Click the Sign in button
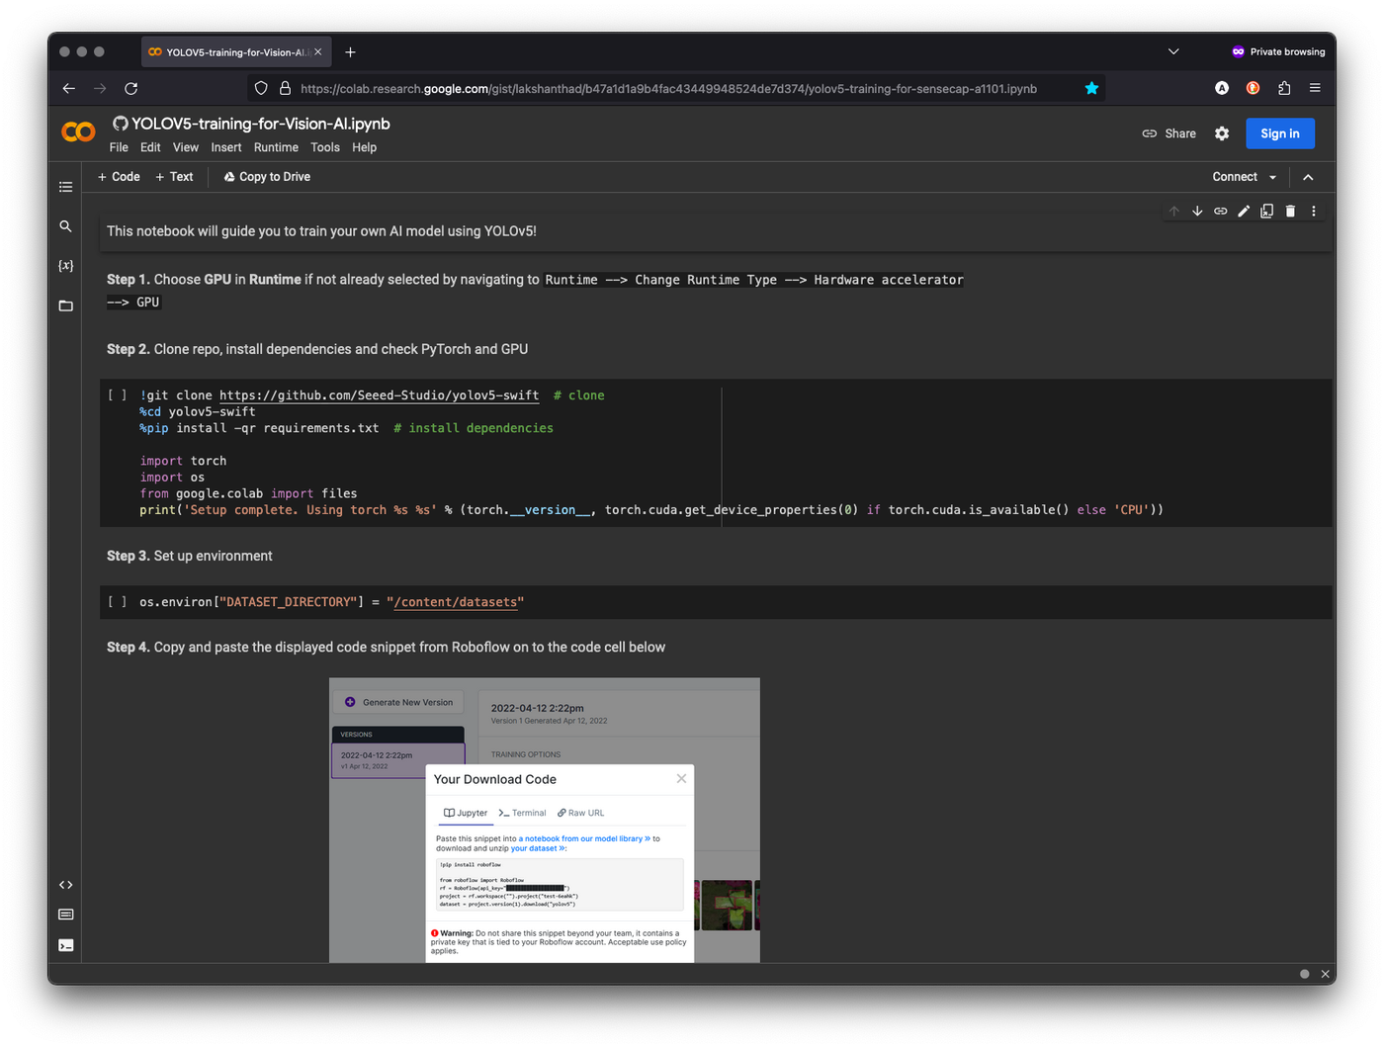The height and width of the screenshot is (1048, 1384). tap(1280, 133)
